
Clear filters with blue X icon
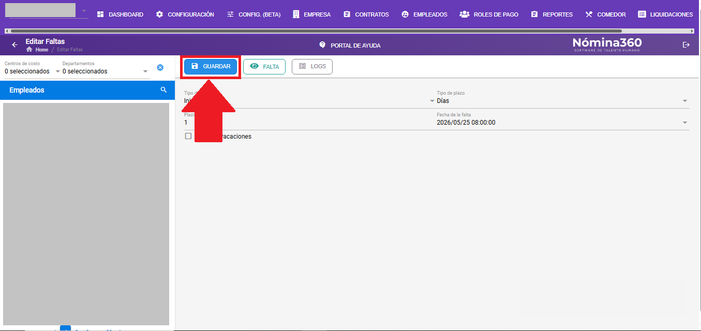(x=160, y=68)
